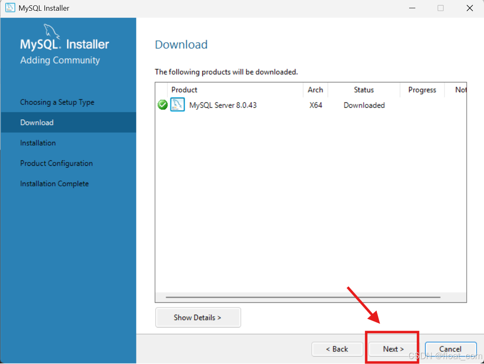Image resolution: width=484 pixels, height=364 pixels.
Task: Click the Product column header
Action: (235, 90)
